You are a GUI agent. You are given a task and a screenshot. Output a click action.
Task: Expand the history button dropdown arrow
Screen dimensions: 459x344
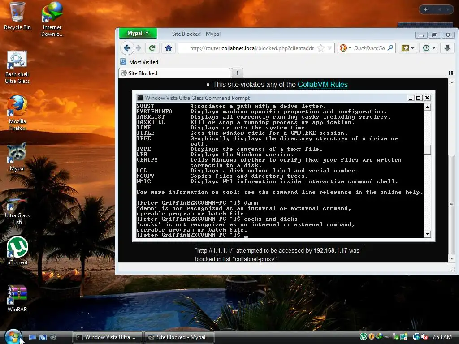coord(434,48)
